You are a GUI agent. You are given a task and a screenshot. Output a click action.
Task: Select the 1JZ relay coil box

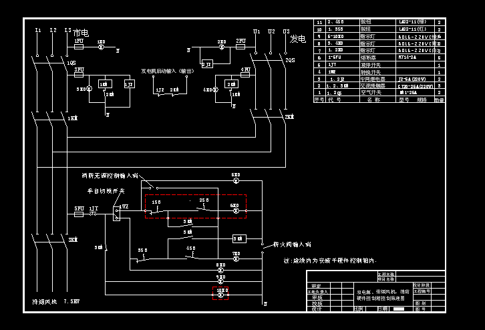[130, 84]
